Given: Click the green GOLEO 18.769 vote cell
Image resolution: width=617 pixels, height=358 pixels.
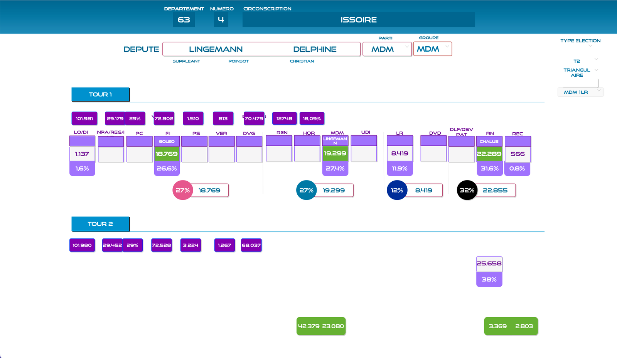Looking at the screenshot, I should pyautogui.click(x=167, y=154).
